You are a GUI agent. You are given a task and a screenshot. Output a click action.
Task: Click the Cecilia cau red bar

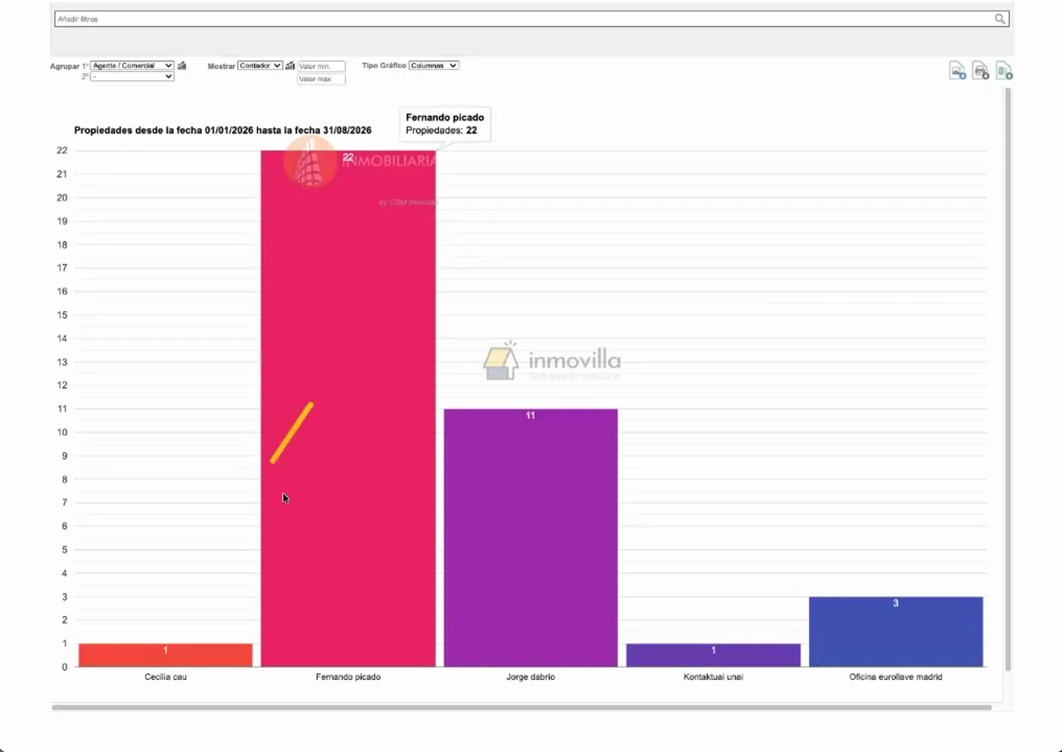coord(165,655)
